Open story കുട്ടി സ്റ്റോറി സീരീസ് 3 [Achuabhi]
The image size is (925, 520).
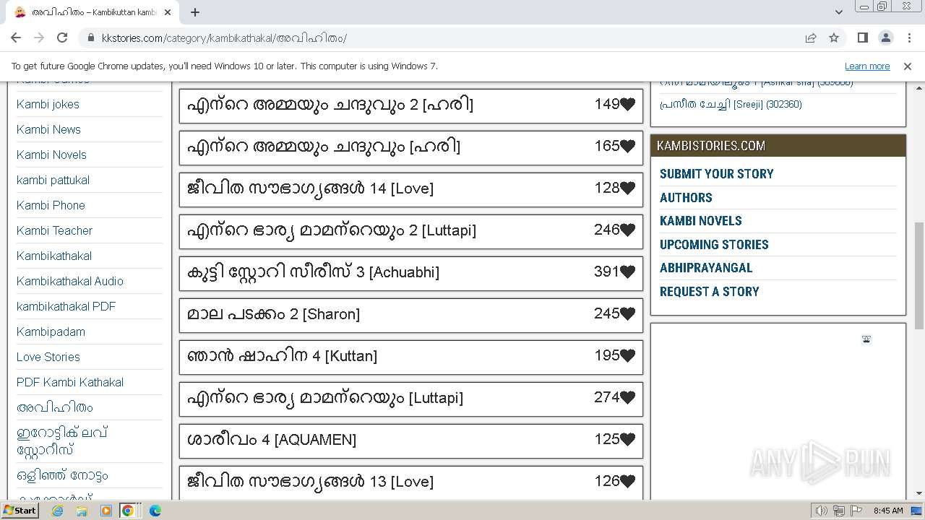pos(313,272)
